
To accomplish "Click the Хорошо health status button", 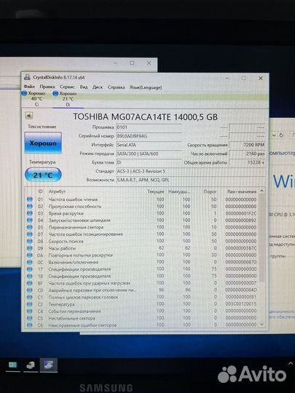I will coord(43,143).
